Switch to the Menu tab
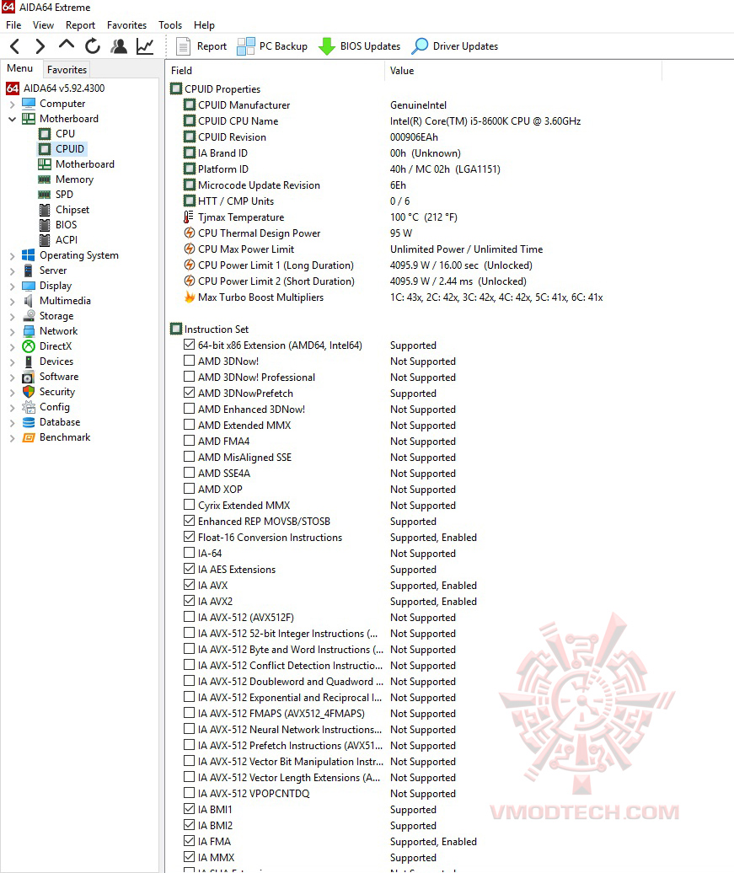Viewport: 734px width, 873px height. [x=20, y=68]
